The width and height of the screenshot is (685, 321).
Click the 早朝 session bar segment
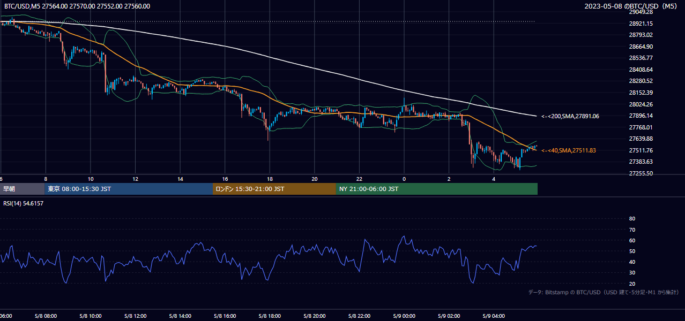pyautogui.click(x=22, y=189)
